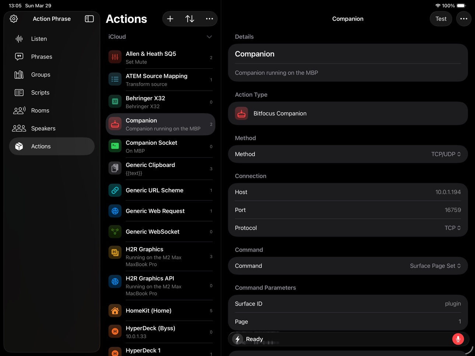
Task: Select the '10.0.1.33' HyperDeck address
Action: coord(136,337)
